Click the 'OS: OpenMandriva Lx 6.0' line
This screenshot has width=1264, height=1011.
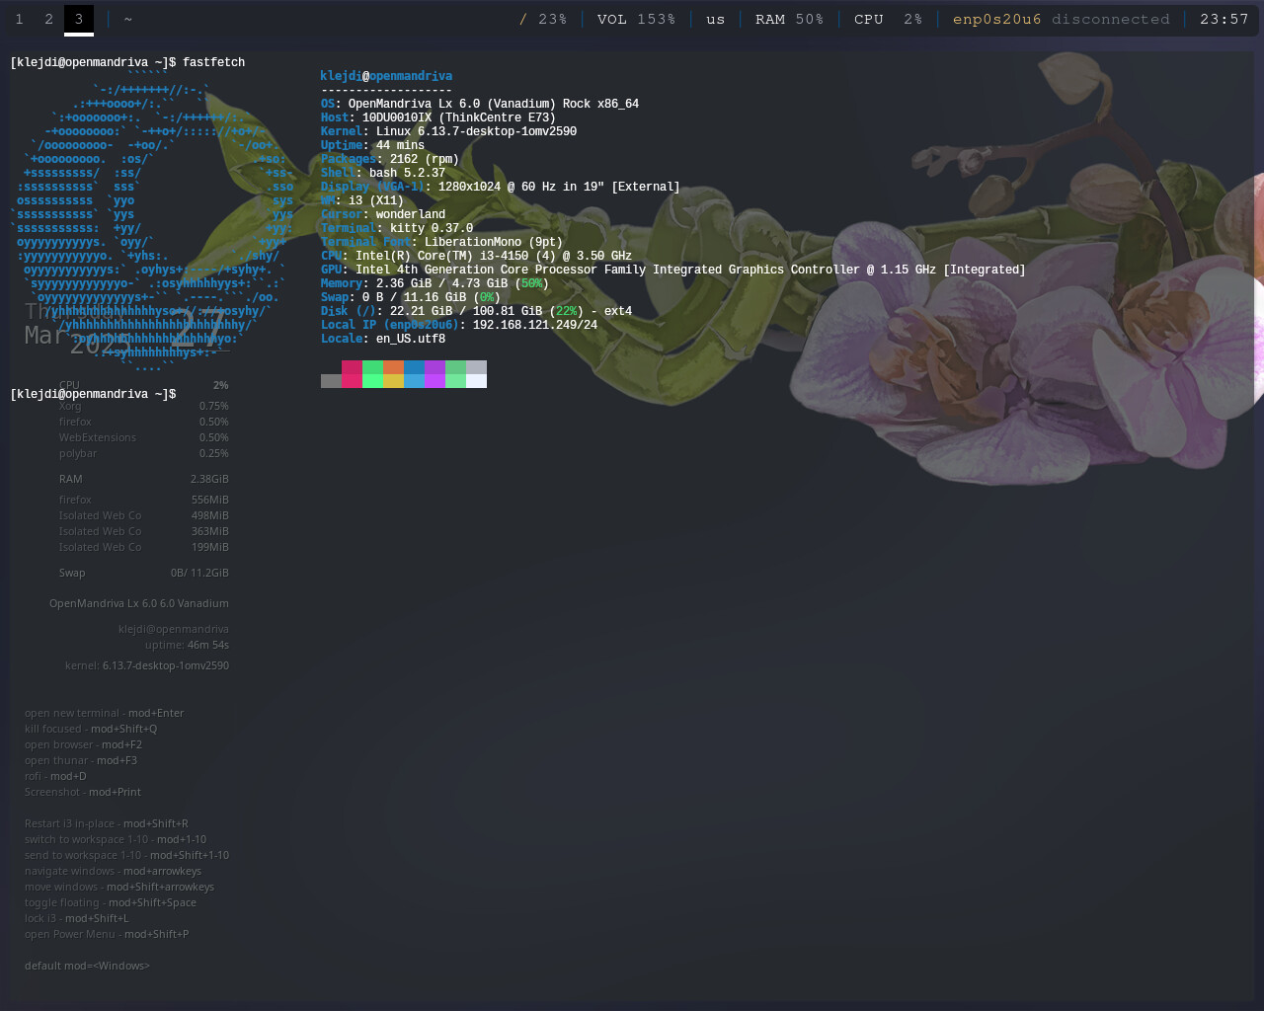[479, 104]
